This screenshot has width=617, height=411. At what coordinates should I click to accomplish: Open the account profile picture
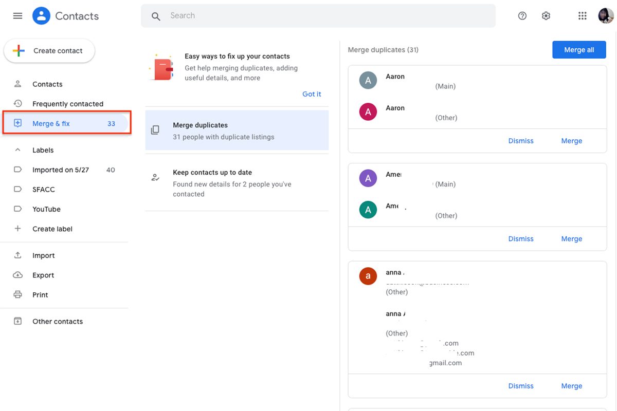click(x=606, y=16)
